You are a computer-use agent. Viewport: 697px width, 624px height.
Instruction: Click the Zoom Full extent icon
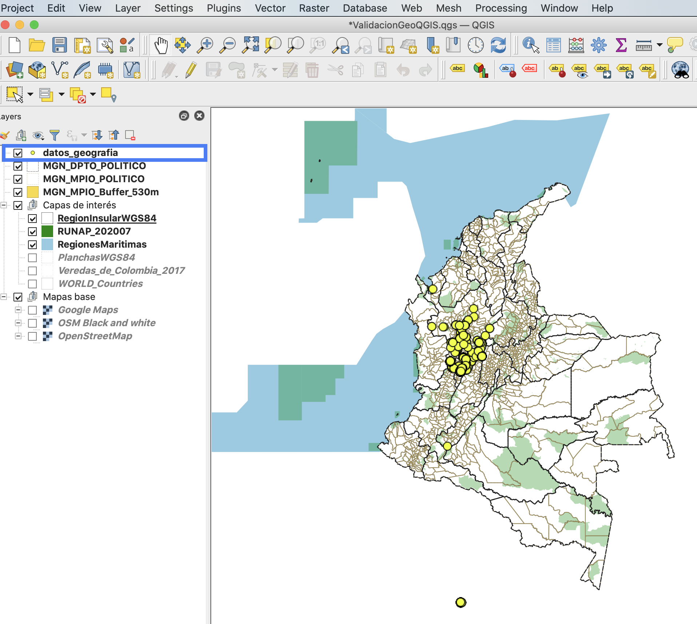coord(251,45)
